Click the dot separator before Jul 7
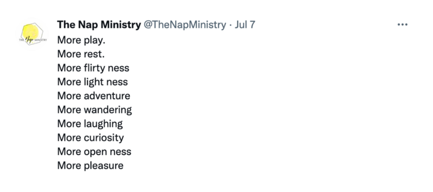The width and height of the screenshot is (433, 192). click(x=230, y=25)
